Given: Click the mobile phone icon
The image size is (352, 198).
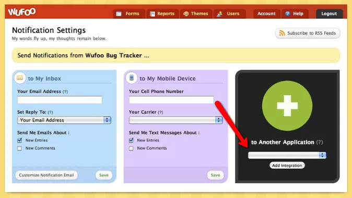Looking at the screenshot, I should (132, 78).
